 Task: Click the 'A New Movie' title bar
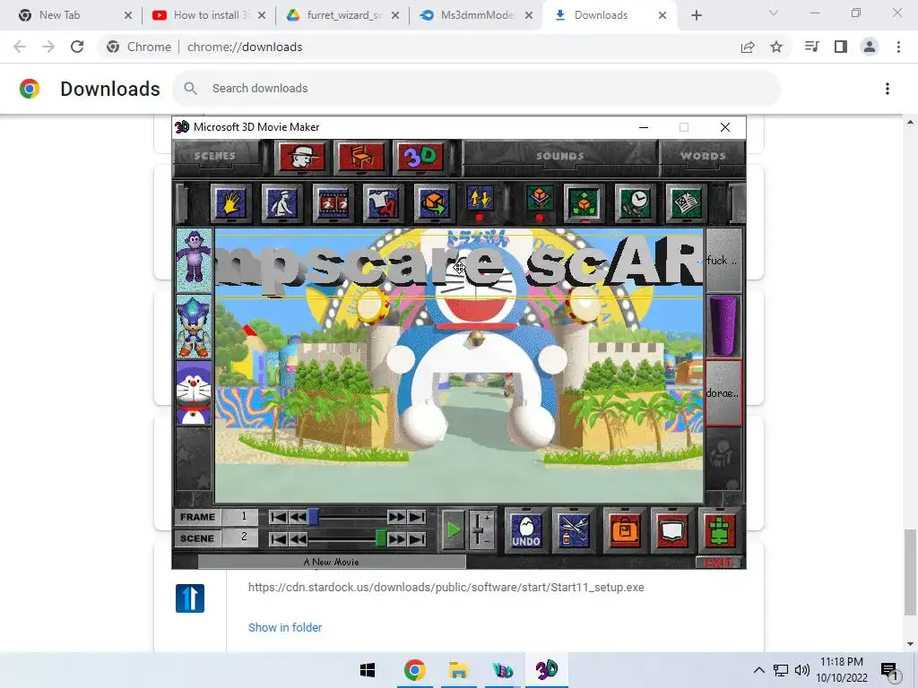(x=332, y=562)
